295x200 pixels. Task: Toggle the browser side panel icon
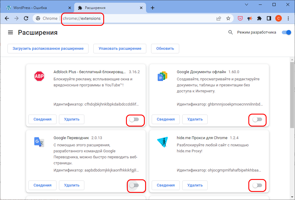[269, 18]
